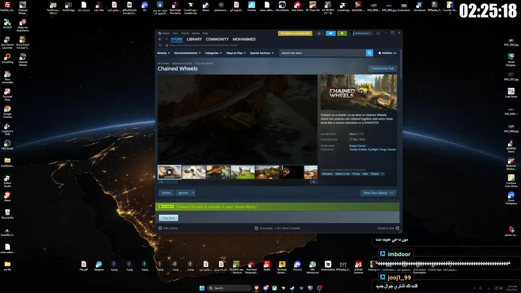Open the Ways to Play dropdown
The width and height of the screenshot is (521, 293).
(236, 53)
